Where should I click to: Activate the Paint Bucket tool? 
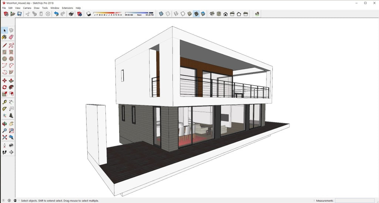point(4,37)
